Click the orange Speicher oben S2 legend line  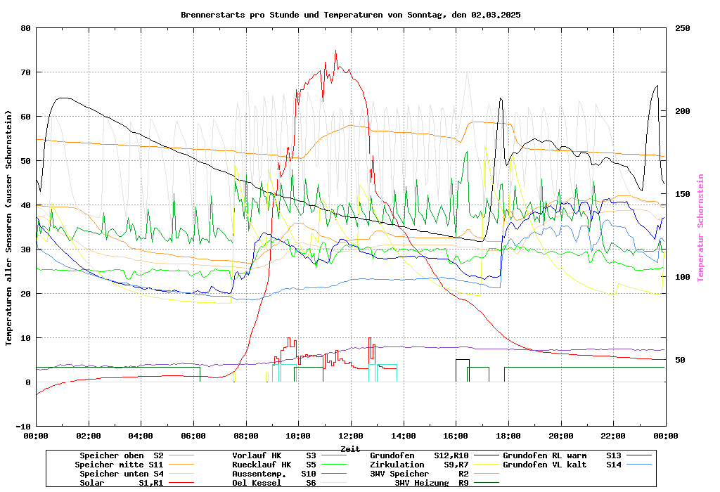[186, 455]
